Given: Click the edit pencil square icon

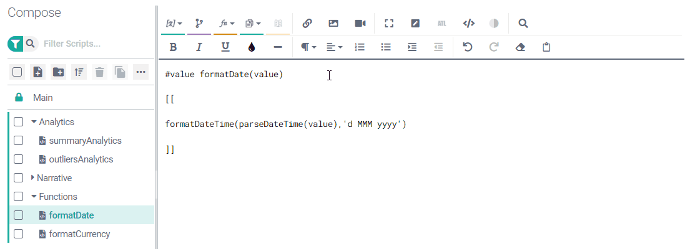Looking at the screenshot, I should pos(415,24).
